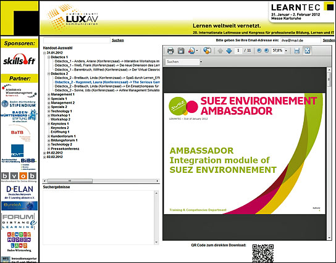Image resolution: width=336 pixels, height=263 pixels.
Task: Click the tree scrollbar right arrow
Action: click(x=157, y=181)
